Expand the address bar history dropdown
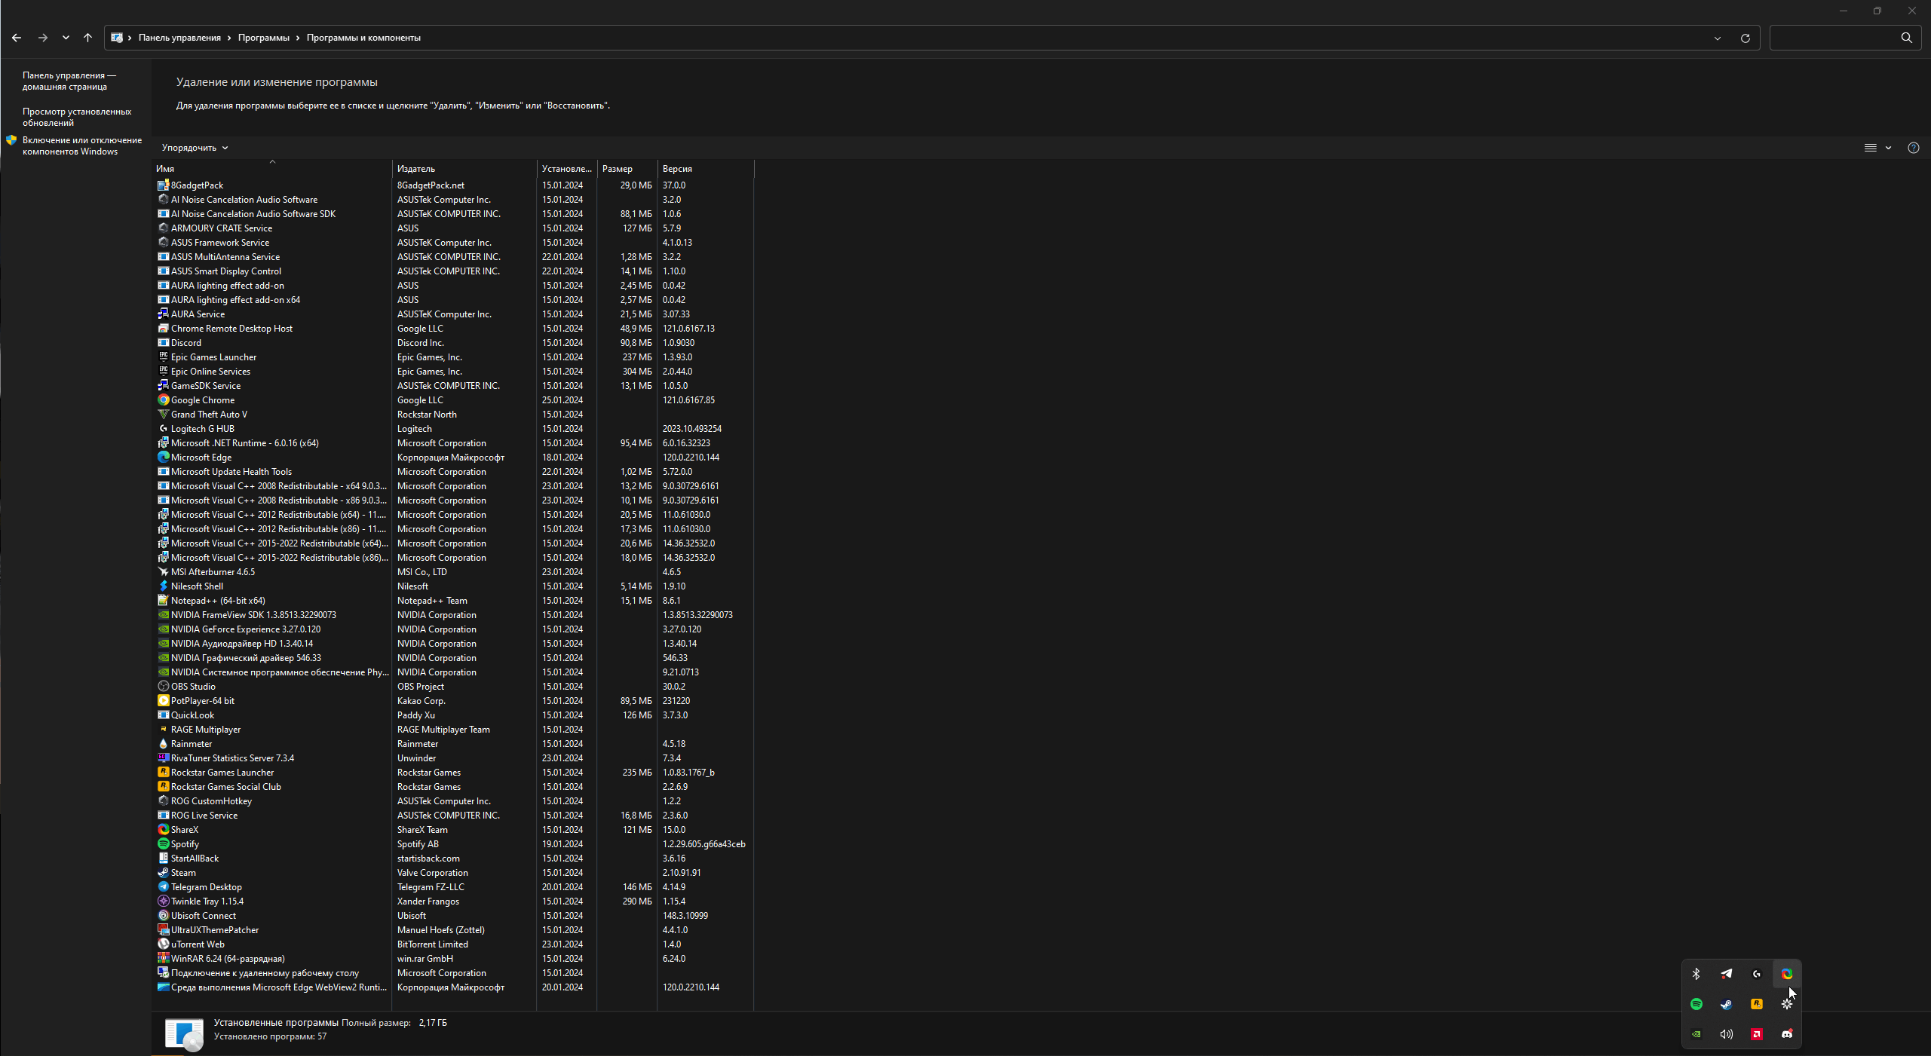This screenshot has height=1056, width=1931. [x=1717, y=38]
